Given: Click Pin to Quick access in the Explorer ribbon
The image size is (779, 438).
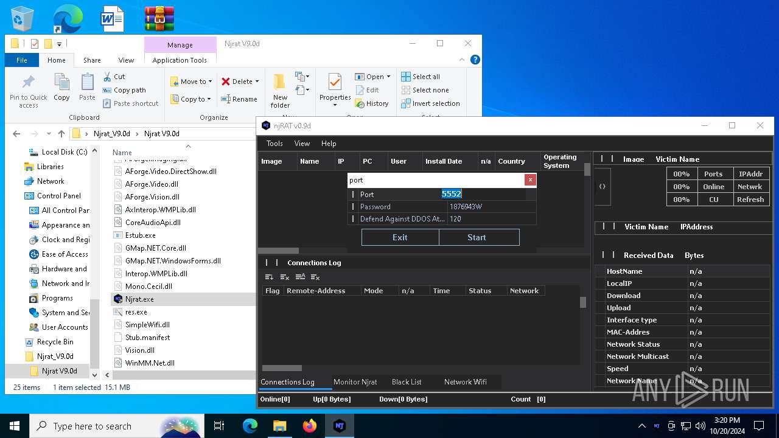Looking at the screenshot, I should (29, 92).
